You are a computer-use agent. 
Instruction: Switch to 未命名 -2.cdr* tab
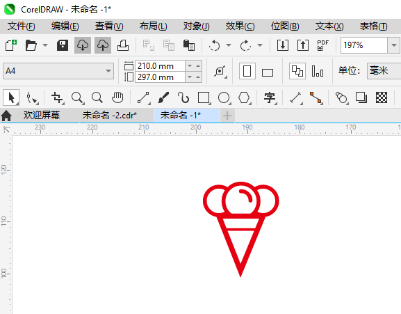pos(110,116)
